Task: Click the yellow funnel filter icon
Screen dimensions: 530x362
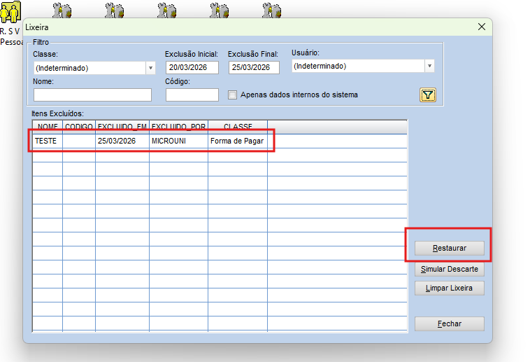Action: point(428,95)
